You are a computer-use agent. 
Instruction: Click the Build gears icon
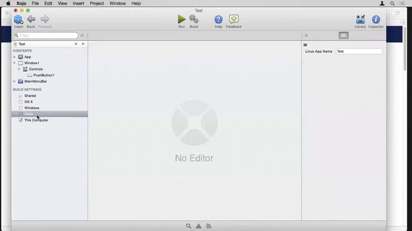point(194,19)
